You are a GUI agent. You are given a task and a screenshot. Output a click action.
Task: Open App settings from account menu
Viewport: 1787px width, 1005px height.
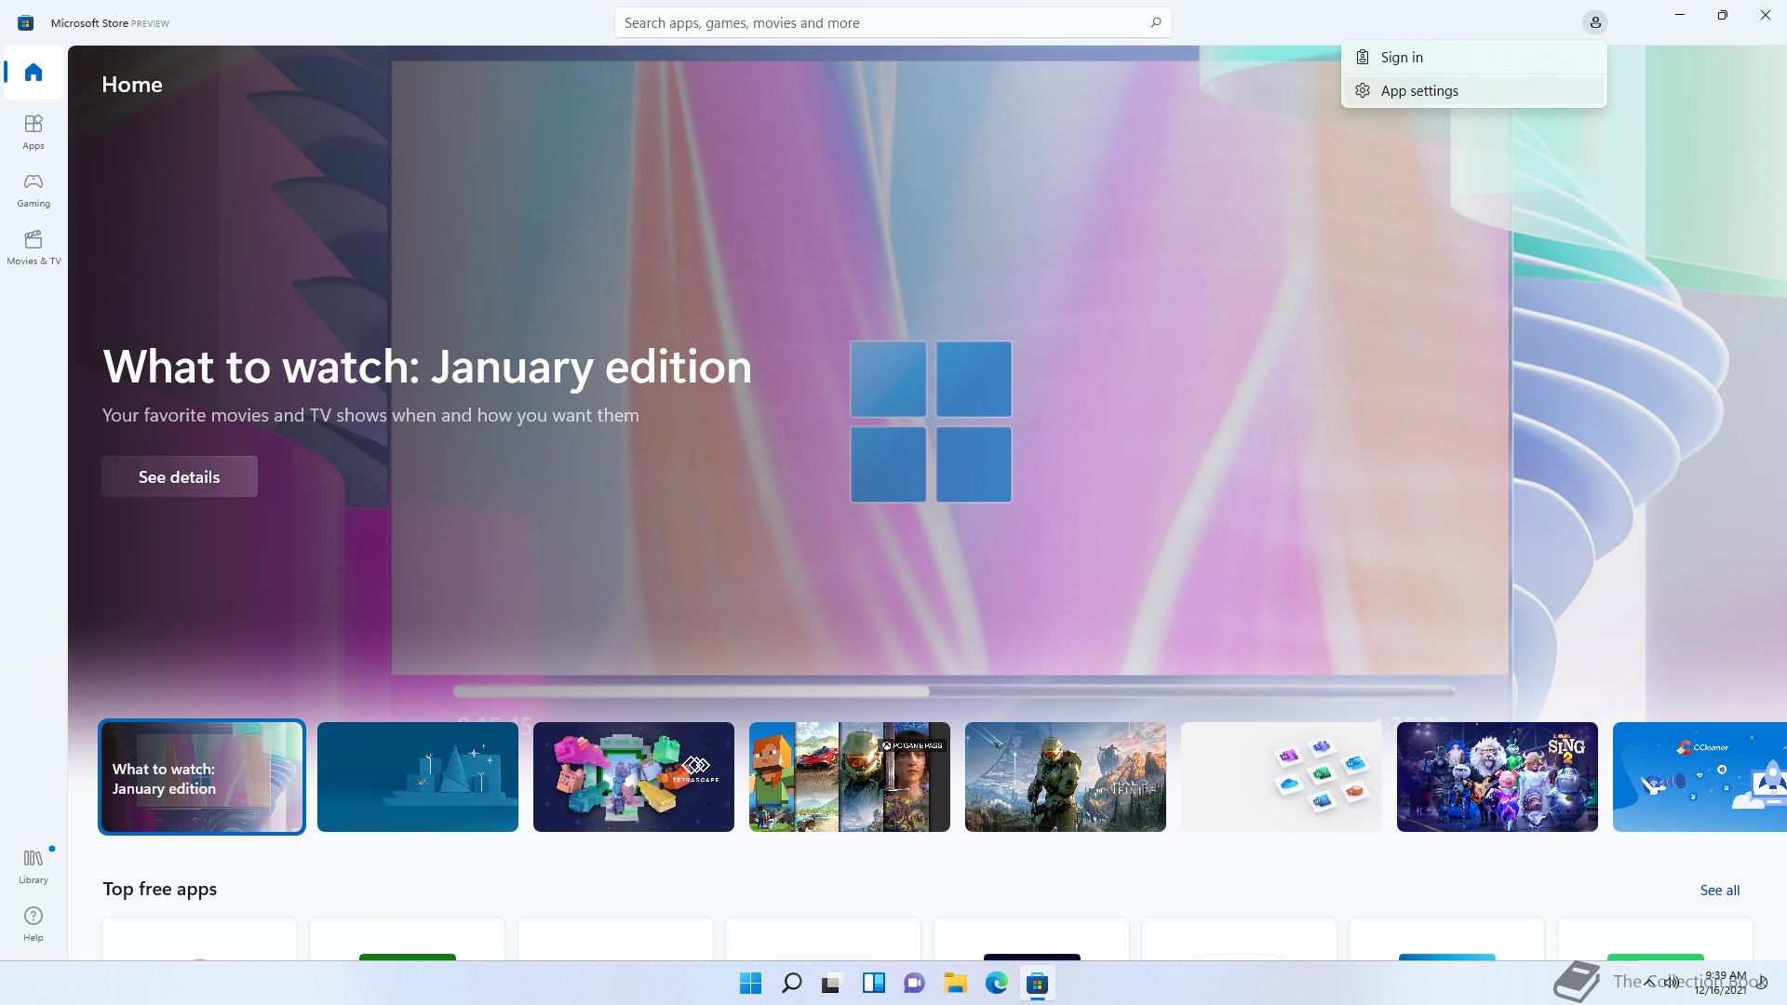pos(1474,91)
